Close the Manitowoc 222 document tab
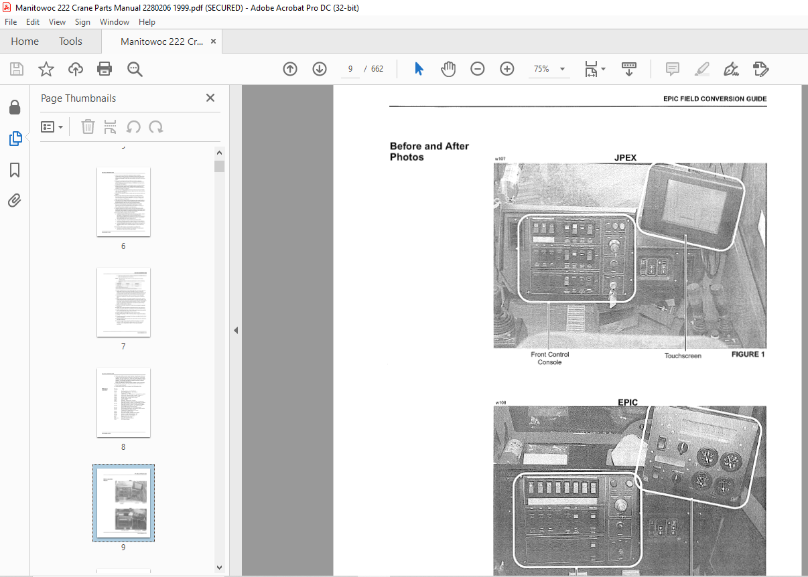Viewport: 808px width, 577px height. tap(214, 42)
